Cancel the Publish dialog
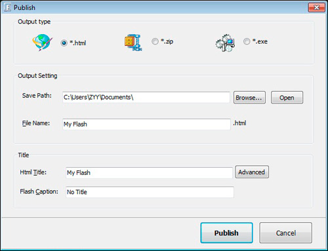 285,233
